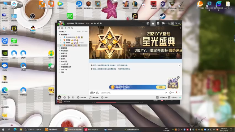
Task: Click the airplane icon in YY title bar
Action: 95,23
